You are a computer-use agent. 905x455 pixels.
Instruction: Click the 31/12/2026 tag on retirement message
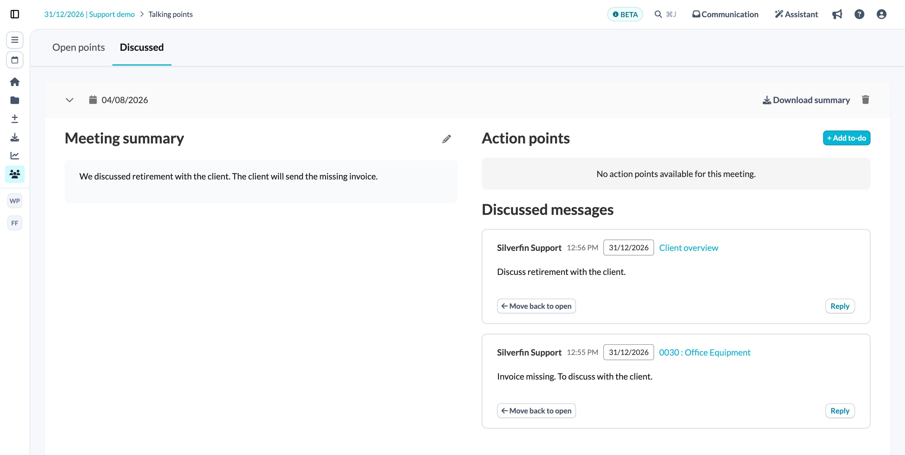pyautogui.click(x=629, y=248)
